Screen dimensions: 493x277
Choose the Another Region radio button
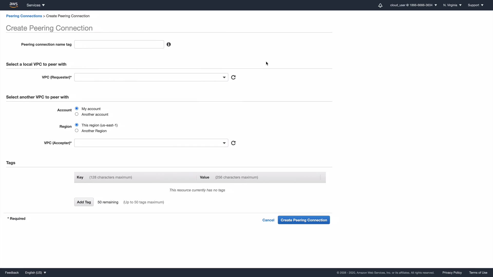tap(77, 131)
